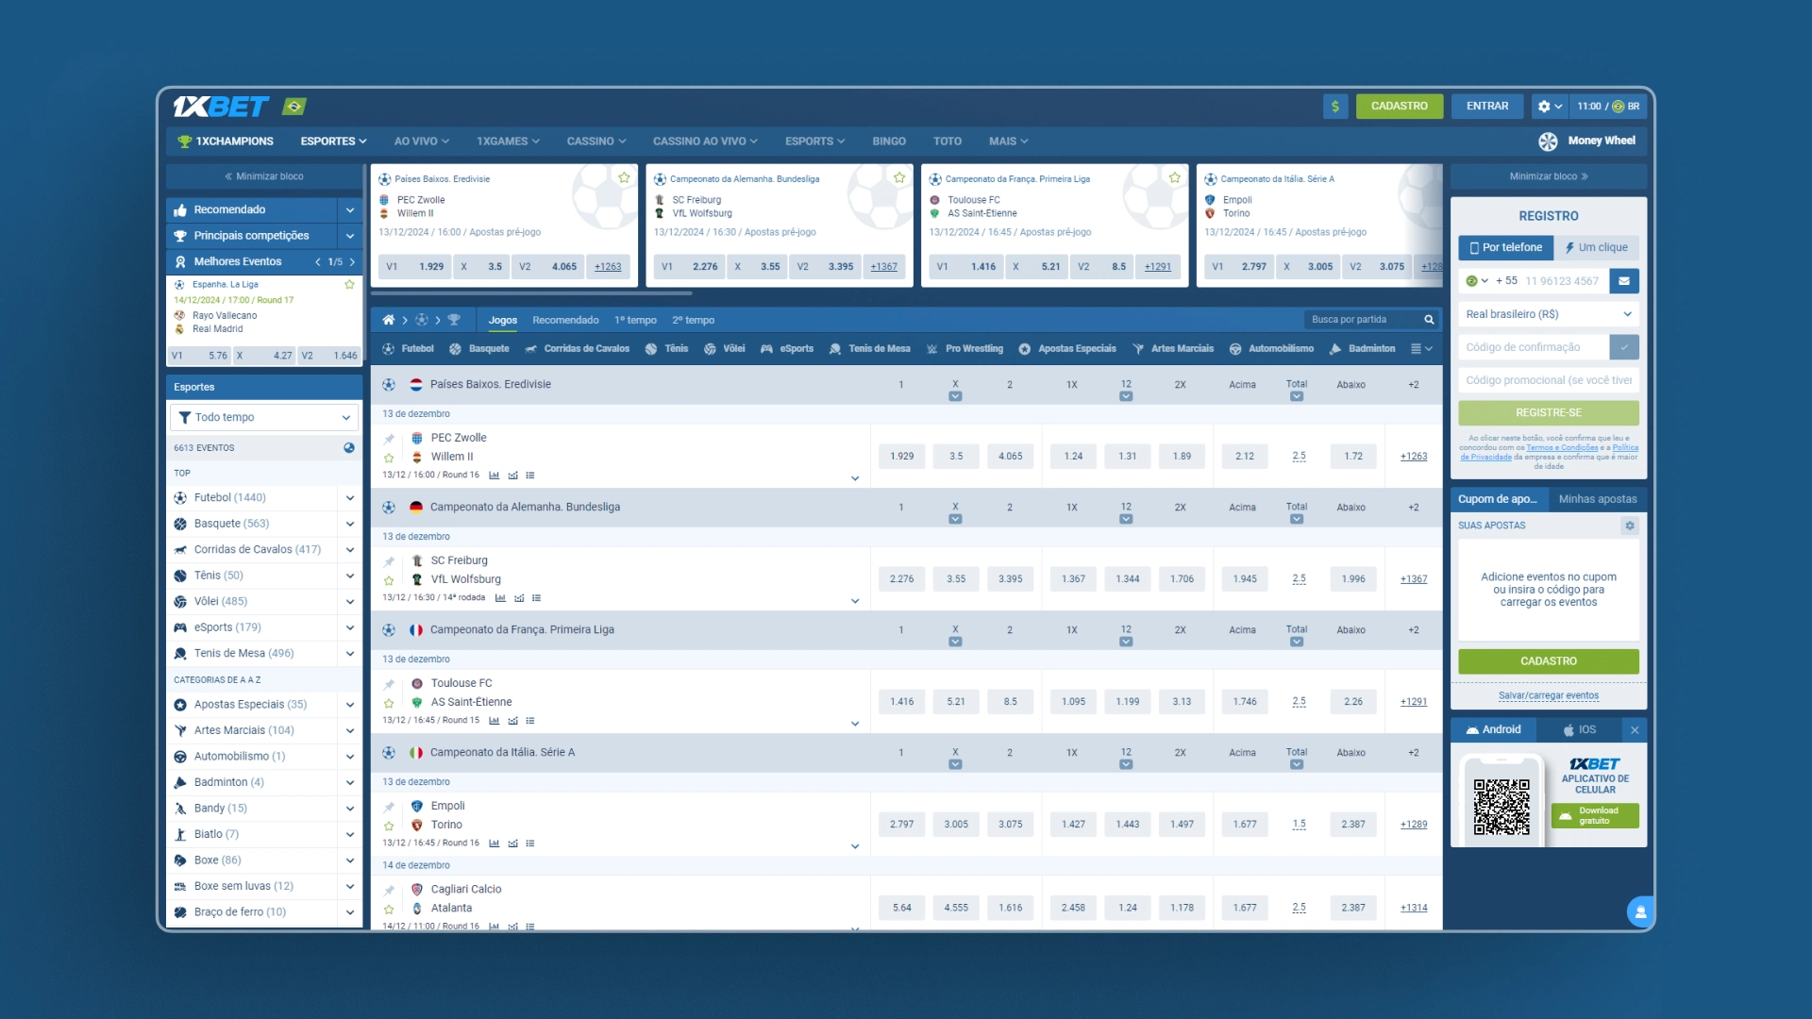Click the trophy icon in breadcrumb
Viewport: 1812px width, 1019px height.
454,320
